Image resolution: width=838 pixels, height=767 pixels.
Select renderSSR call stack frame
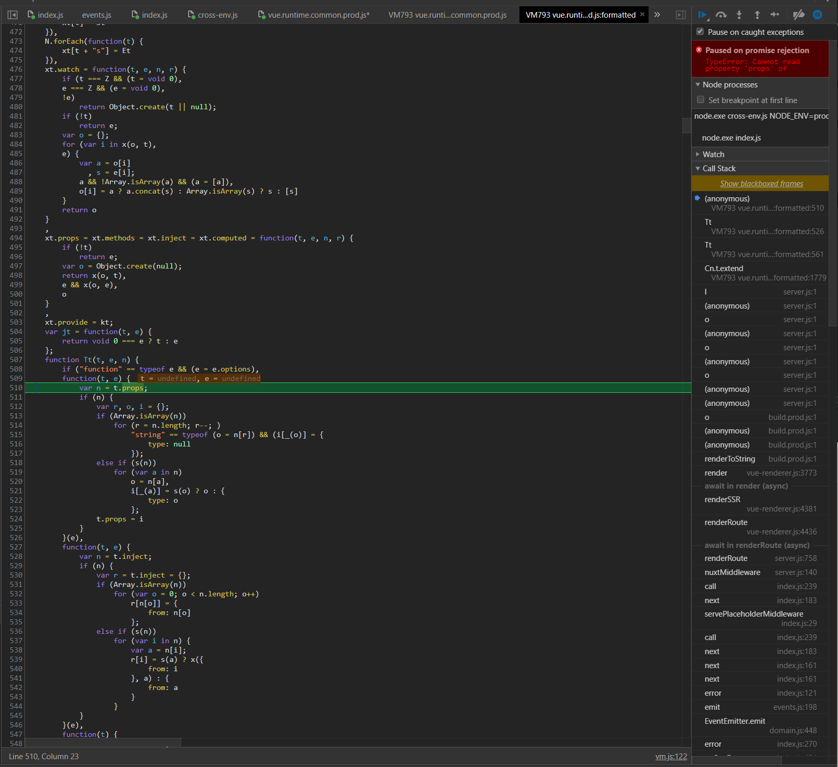[x=760, y=504]
